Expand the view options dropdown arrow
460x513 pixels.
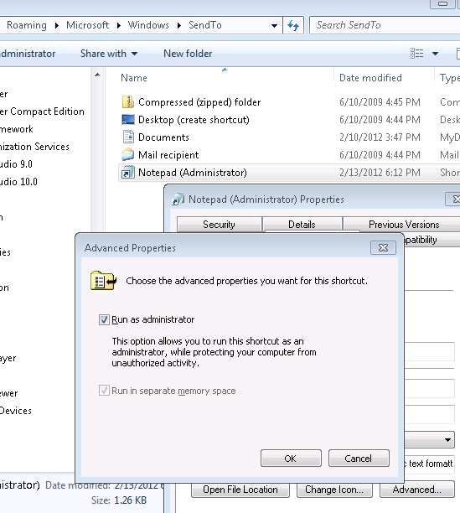click(x=435, y=54)
